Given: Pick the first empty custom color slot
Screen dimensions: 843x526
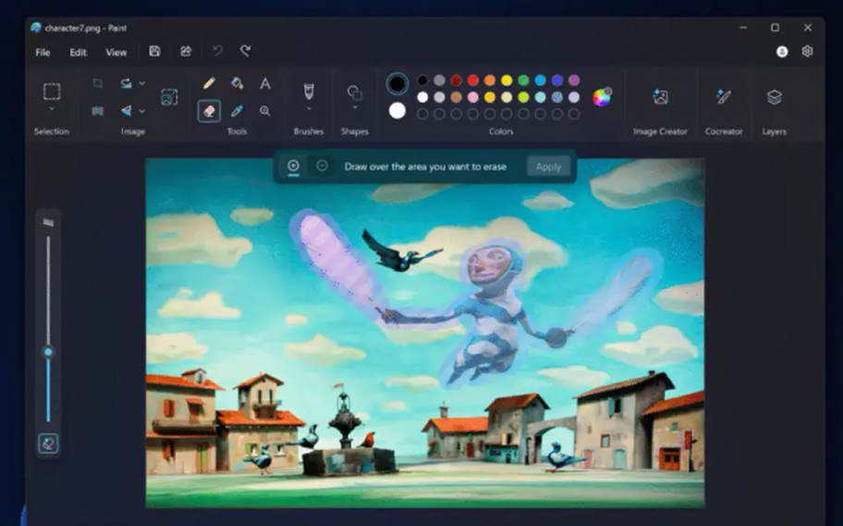Looking at the screenshot, I should (422, 114).
